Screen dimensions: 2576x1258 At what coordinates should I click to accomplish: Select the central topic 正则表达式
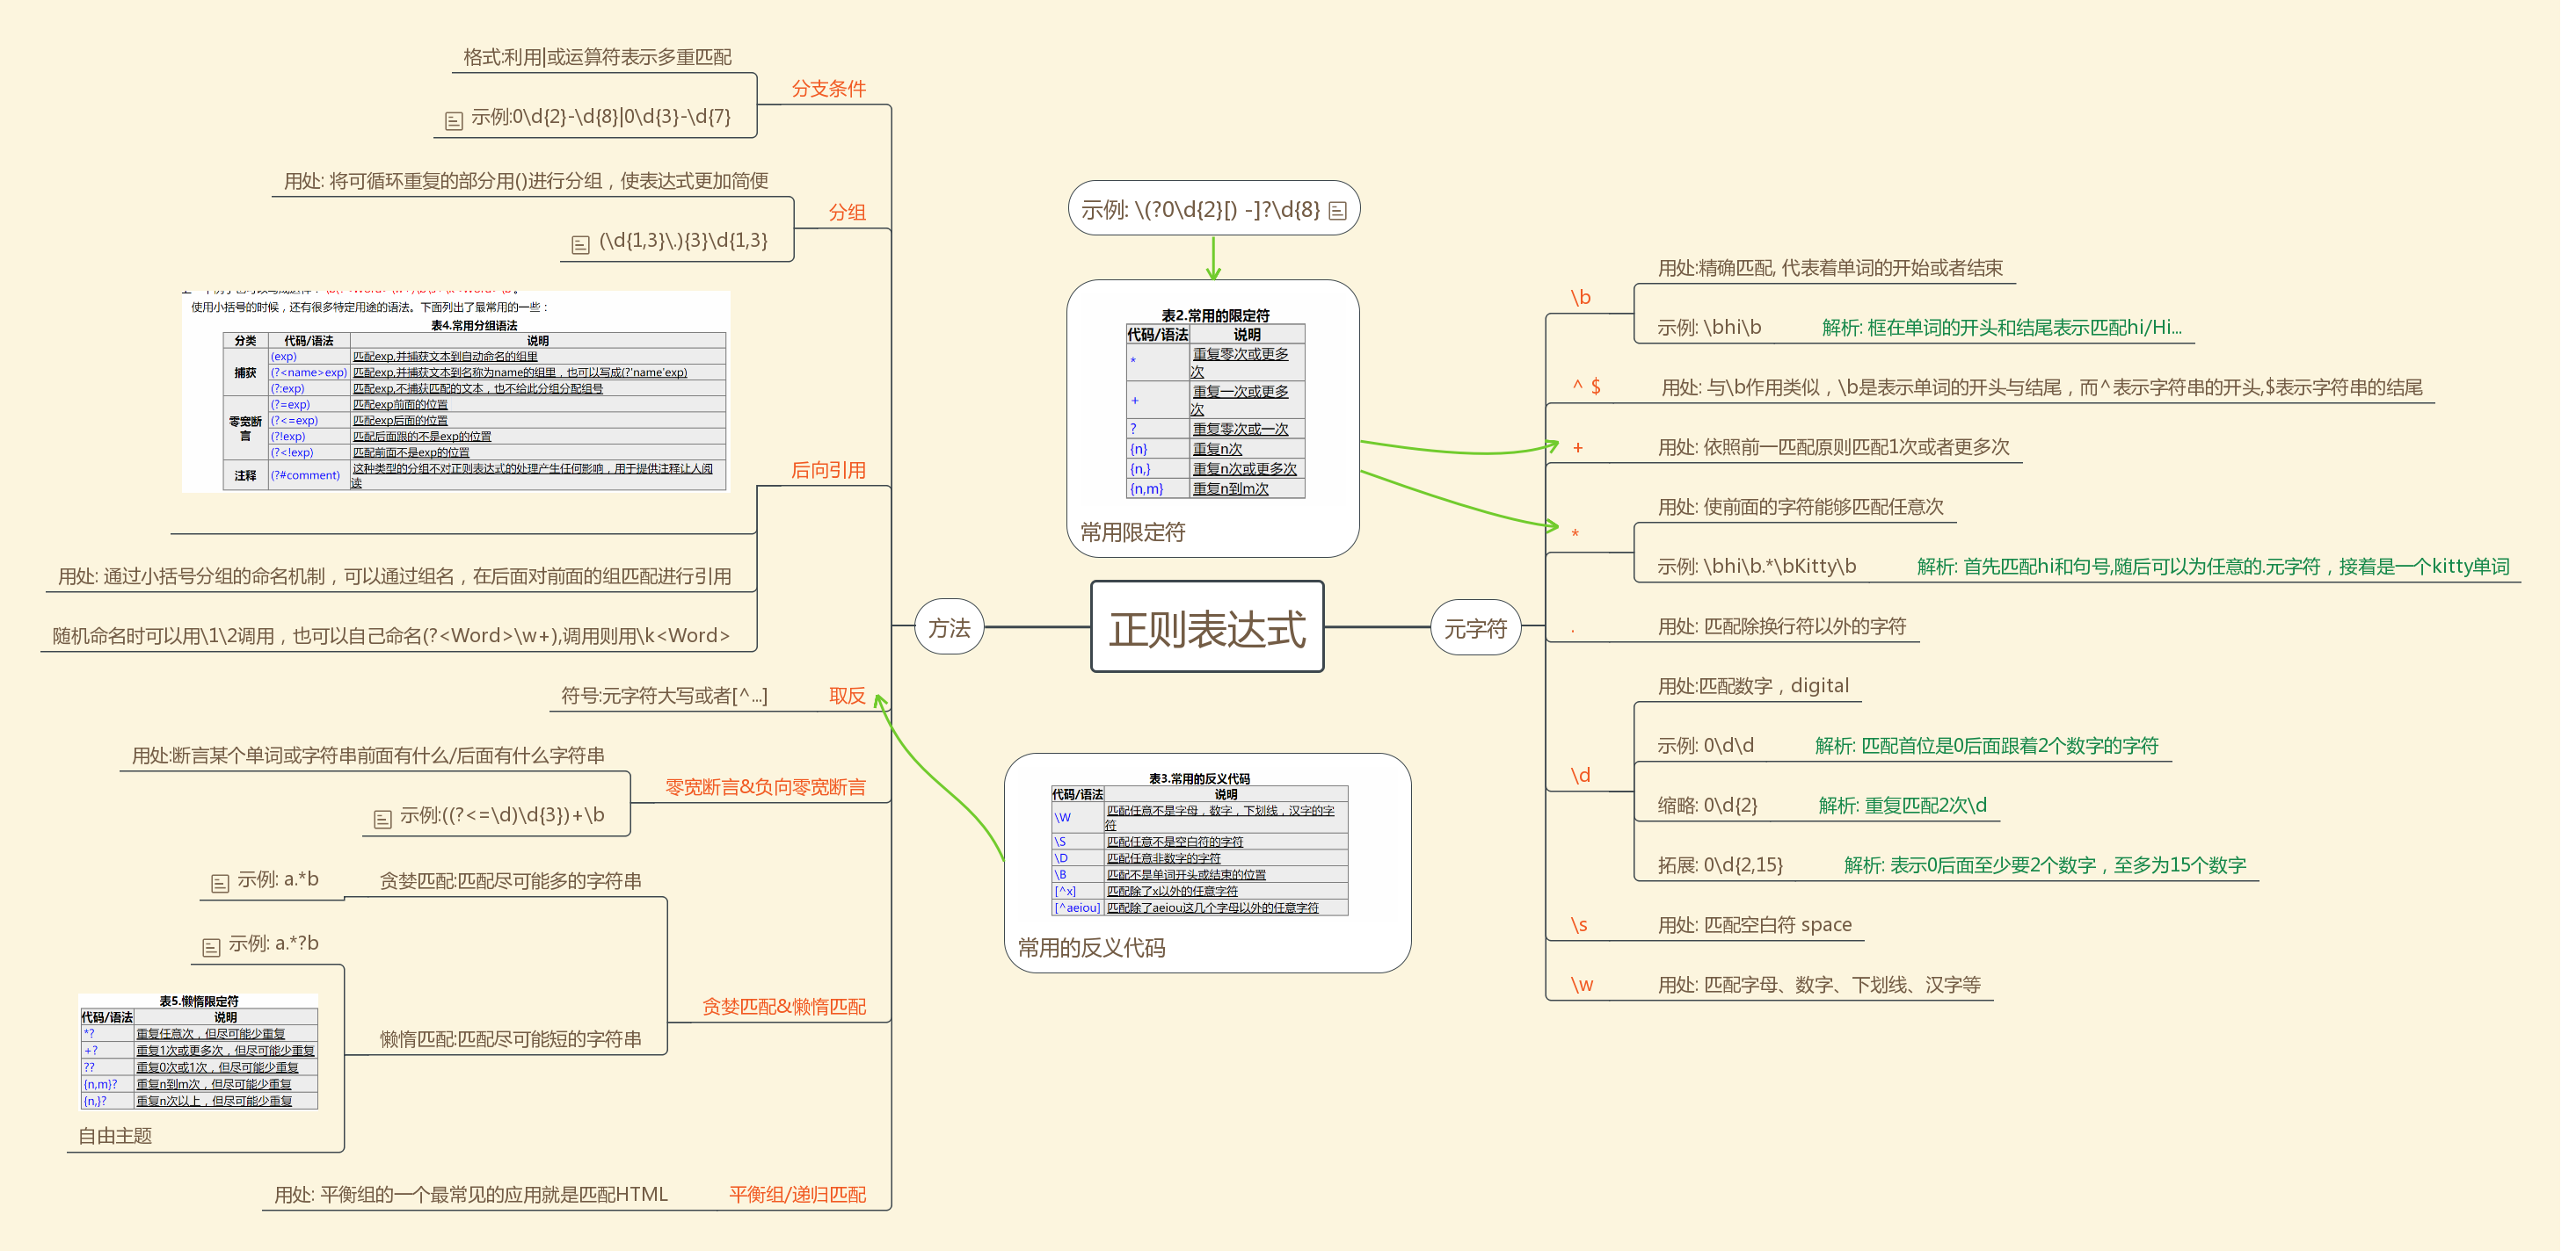pos(1206,627)
